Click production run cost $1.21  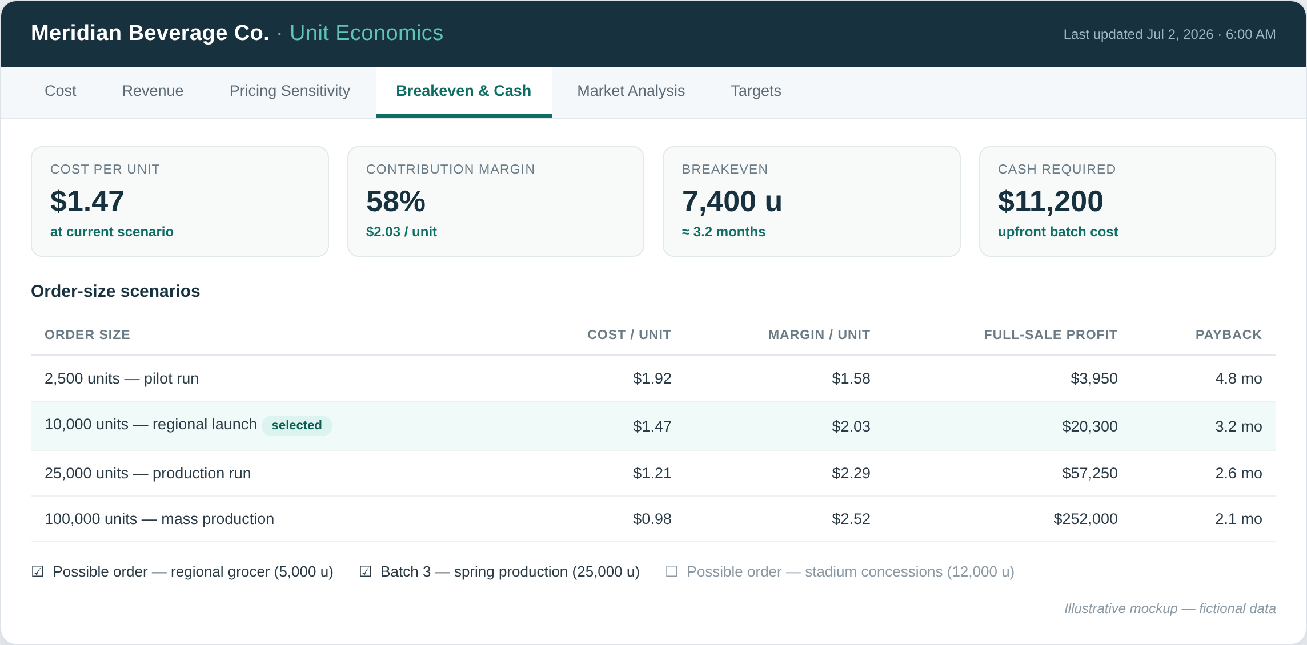point(652,473)
